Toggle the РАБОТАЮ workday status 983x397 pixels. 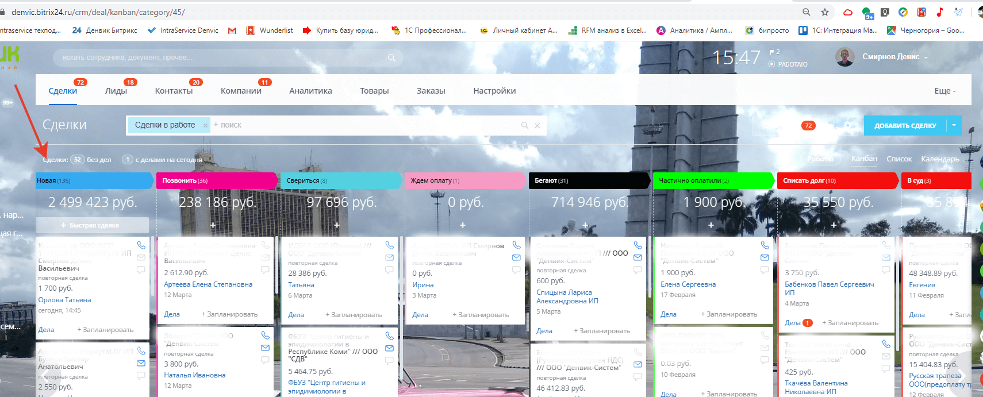click(x=788, y=64)
